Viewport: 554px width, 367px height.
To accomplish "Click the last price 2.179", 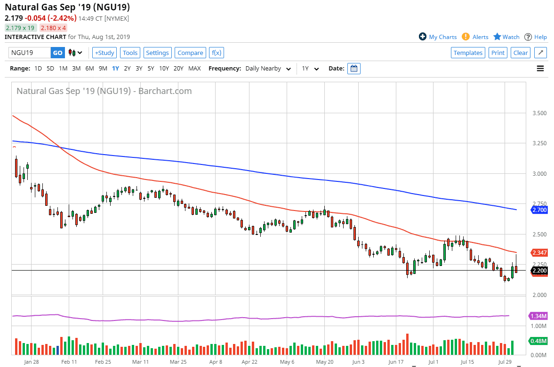I will click(14, 18).
